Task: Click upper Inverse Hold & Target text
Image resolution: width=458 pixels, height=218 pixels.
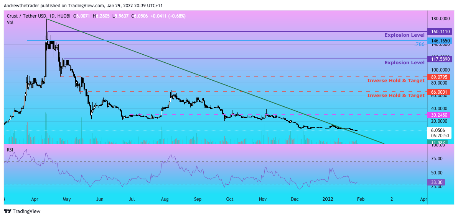Action: click(396, 80)
